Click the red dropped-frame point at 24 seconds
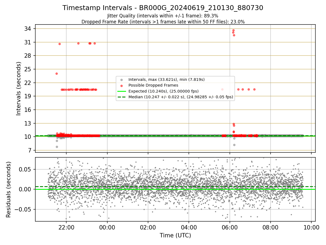 57,73
